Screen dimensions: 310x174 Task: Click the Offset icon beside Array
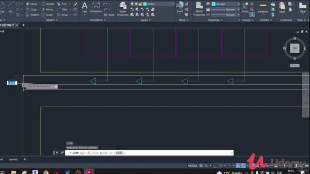point(75,15)
